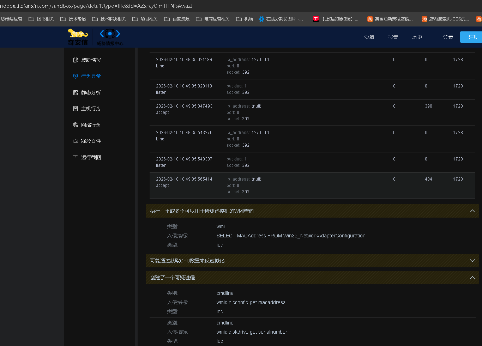Select the 行为异常 shield icon
Screen dimensions: 482x346
(76, 76)
